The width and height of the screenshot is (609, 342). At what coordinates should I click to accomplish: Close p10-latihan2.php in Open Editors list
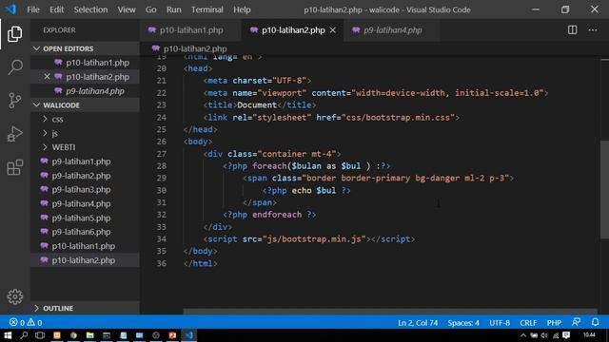[x=47, y=77]
